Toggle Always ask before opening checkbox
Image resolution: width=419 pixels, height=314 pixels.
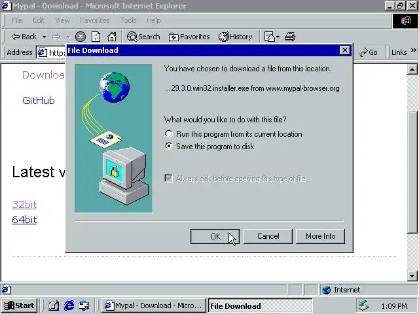[x=168, y=178]
